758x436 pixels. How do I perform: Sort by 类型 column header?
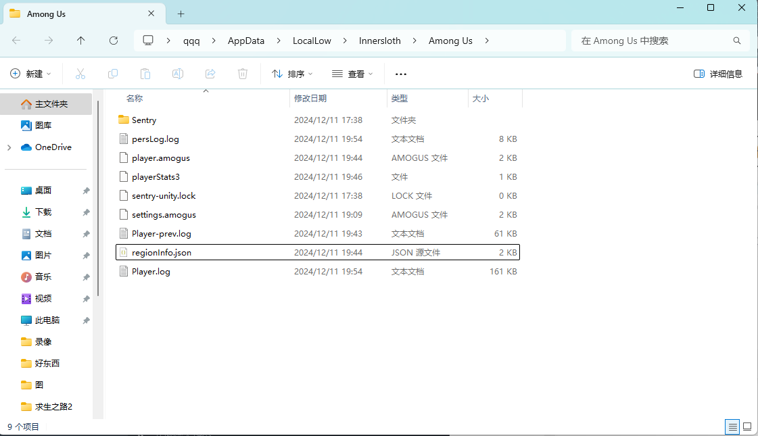coord(400,99)
